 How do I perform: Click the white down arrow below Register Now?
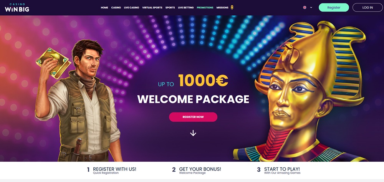point(193,133)
